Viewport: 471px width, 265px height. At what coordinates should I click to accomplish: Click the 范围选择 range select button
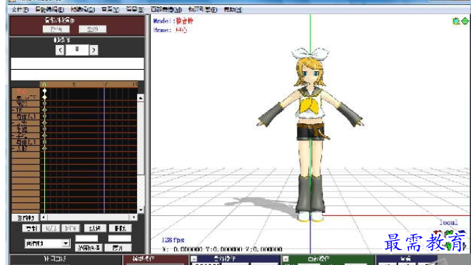click(89, 248)
